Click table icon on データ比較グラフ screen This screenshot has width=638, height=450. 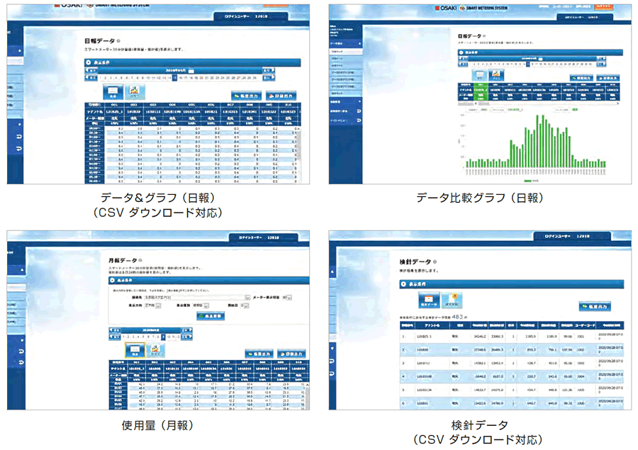(480, 75)
